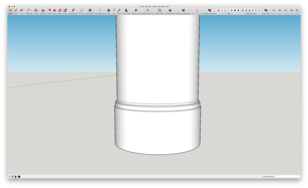Open the Extension Manager
The height and width of the screenshot is (188, 308).
(x=209, y=10)
